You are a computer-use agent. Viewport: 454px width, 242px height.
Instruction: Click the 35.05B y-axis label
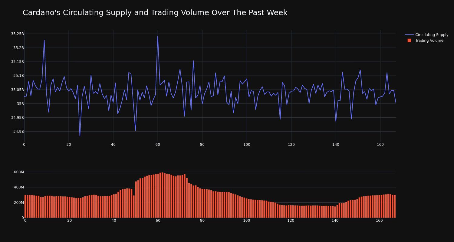(x=17, y=90)
